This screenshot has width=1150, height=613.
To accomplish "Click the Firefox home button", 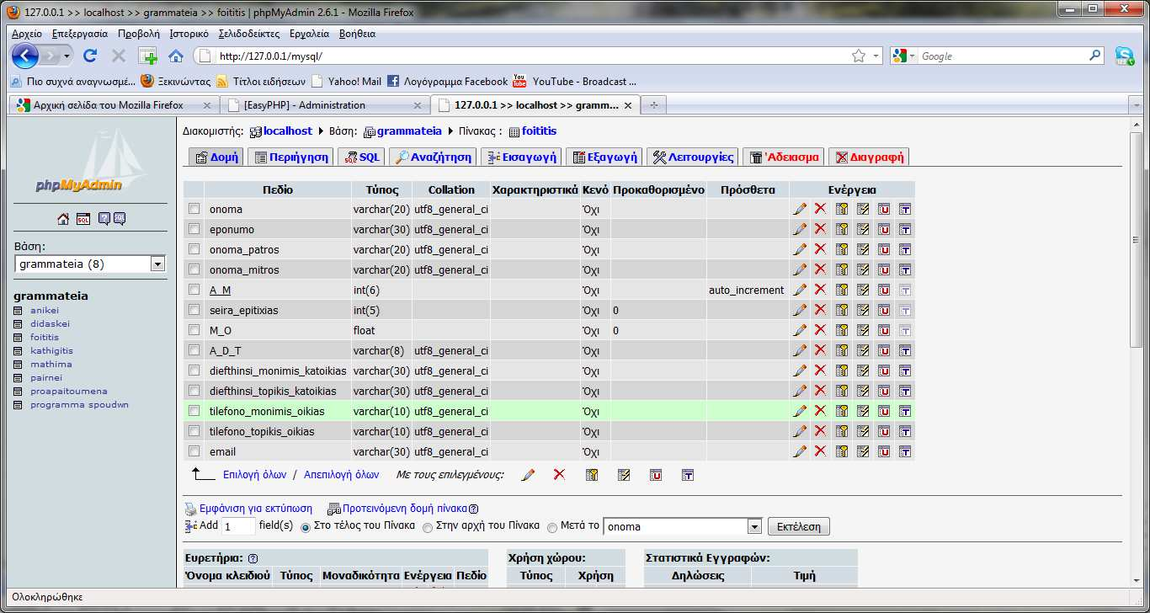I will click(176, 56).
